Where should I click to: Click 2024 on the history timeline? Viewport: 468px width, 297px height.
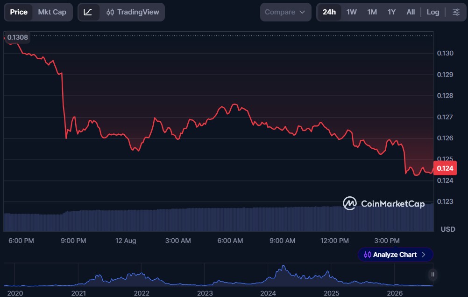[x=268, y=293]
